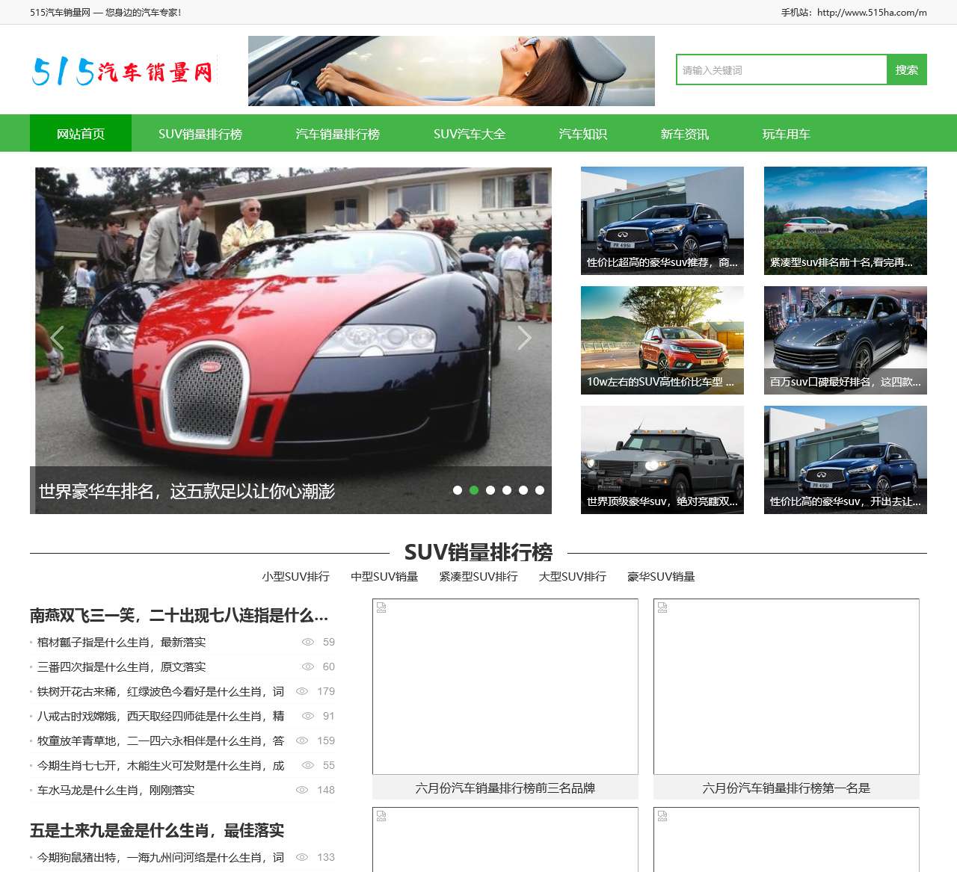Focus the 请输入关键词 search field
This screenshot has height=872, width=957.
pyautogui.click(x=781, y=69)
